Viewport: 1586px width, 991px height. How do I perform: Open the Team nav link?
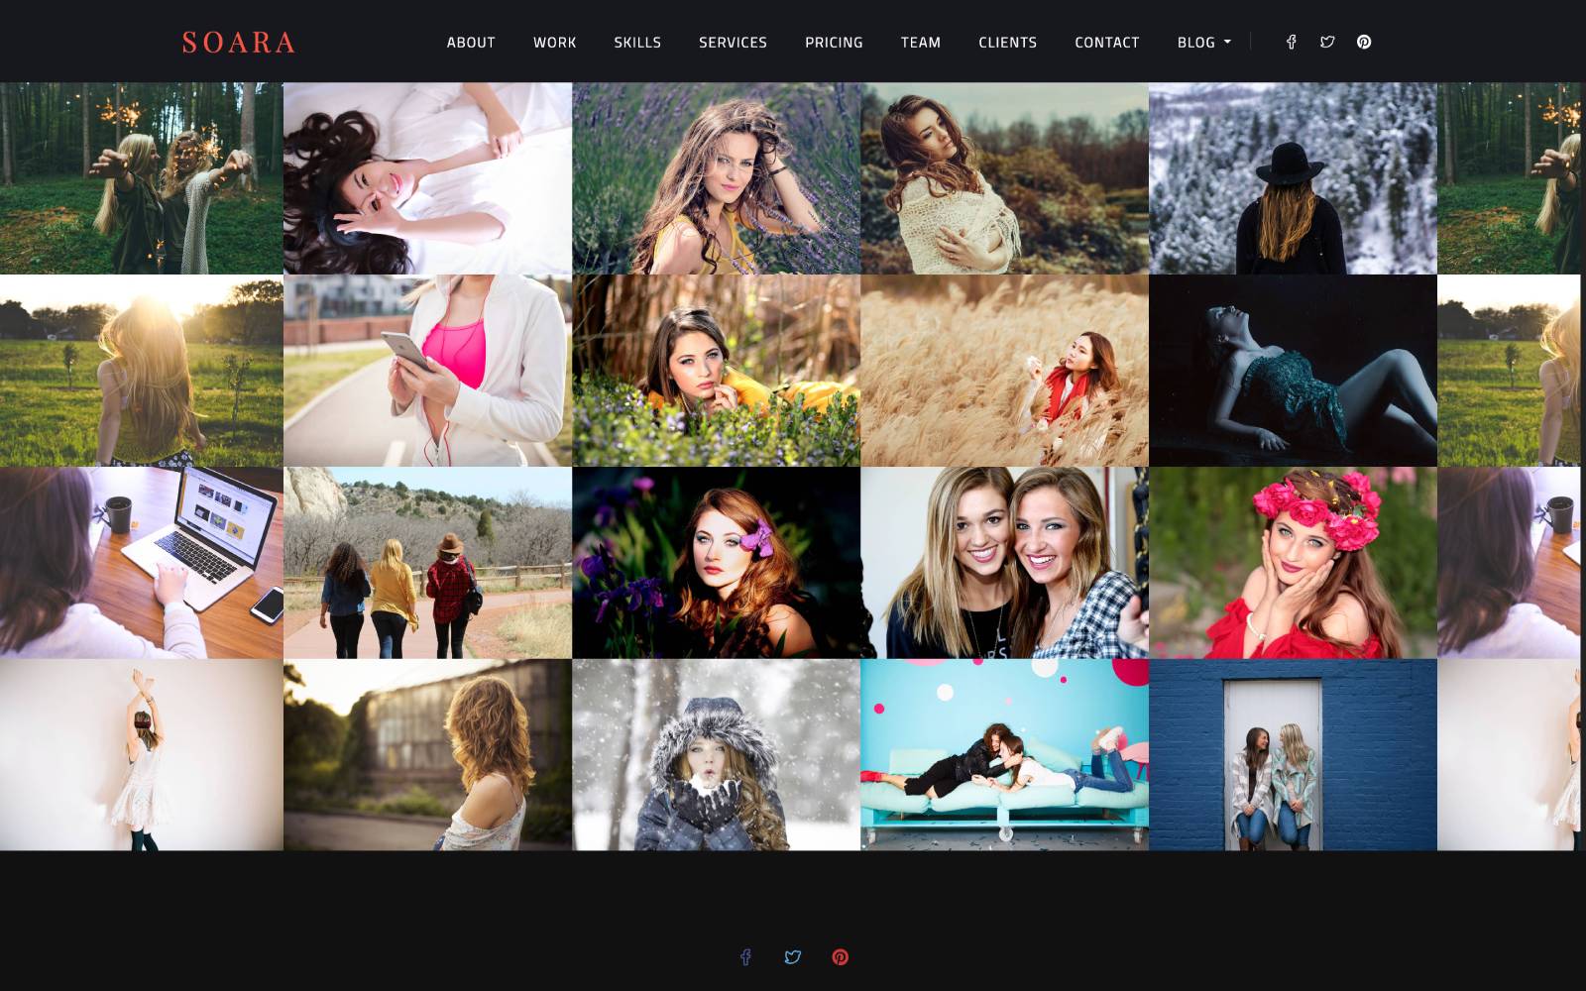920,43
